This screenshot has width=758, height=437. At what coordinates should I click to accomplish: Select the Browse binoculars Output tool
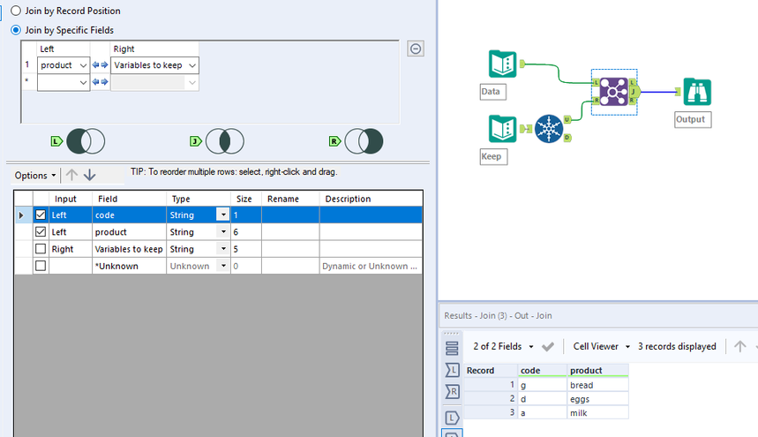point(697,92)
